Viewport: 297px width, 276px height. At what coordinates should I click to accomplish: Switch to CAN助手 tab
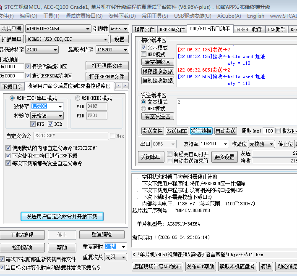pyautogui.click(x=276, y=29)
